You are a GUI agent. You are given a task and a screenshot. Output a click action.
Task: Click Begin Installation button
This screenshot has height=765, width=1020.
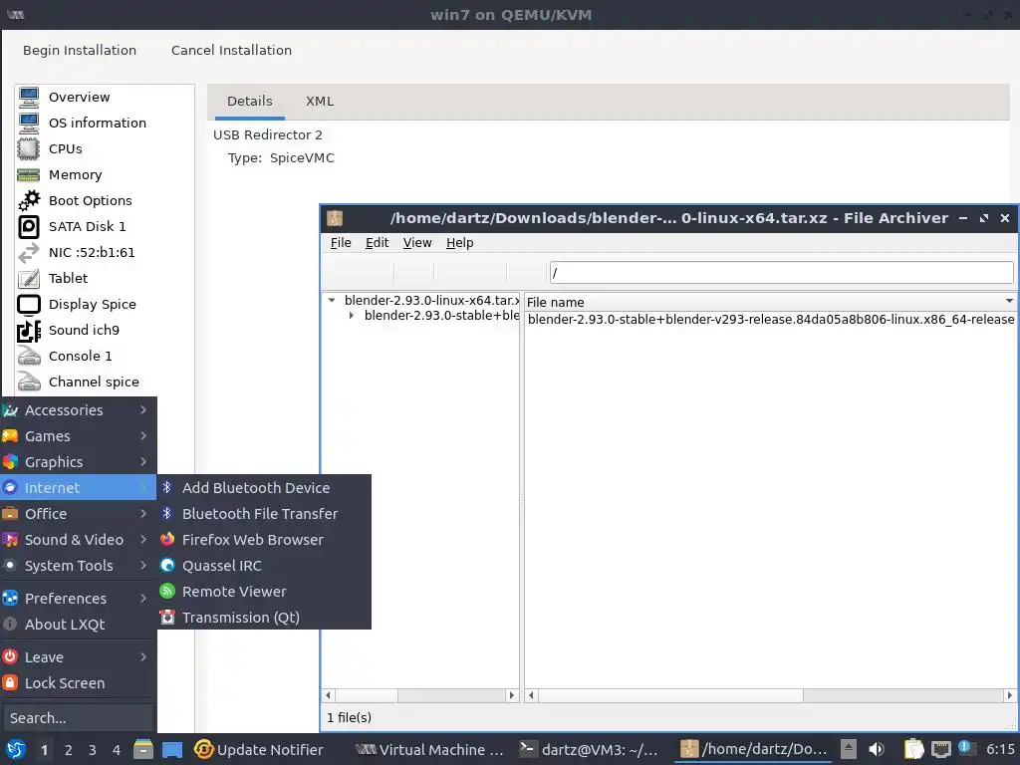(x=80, y=50)
